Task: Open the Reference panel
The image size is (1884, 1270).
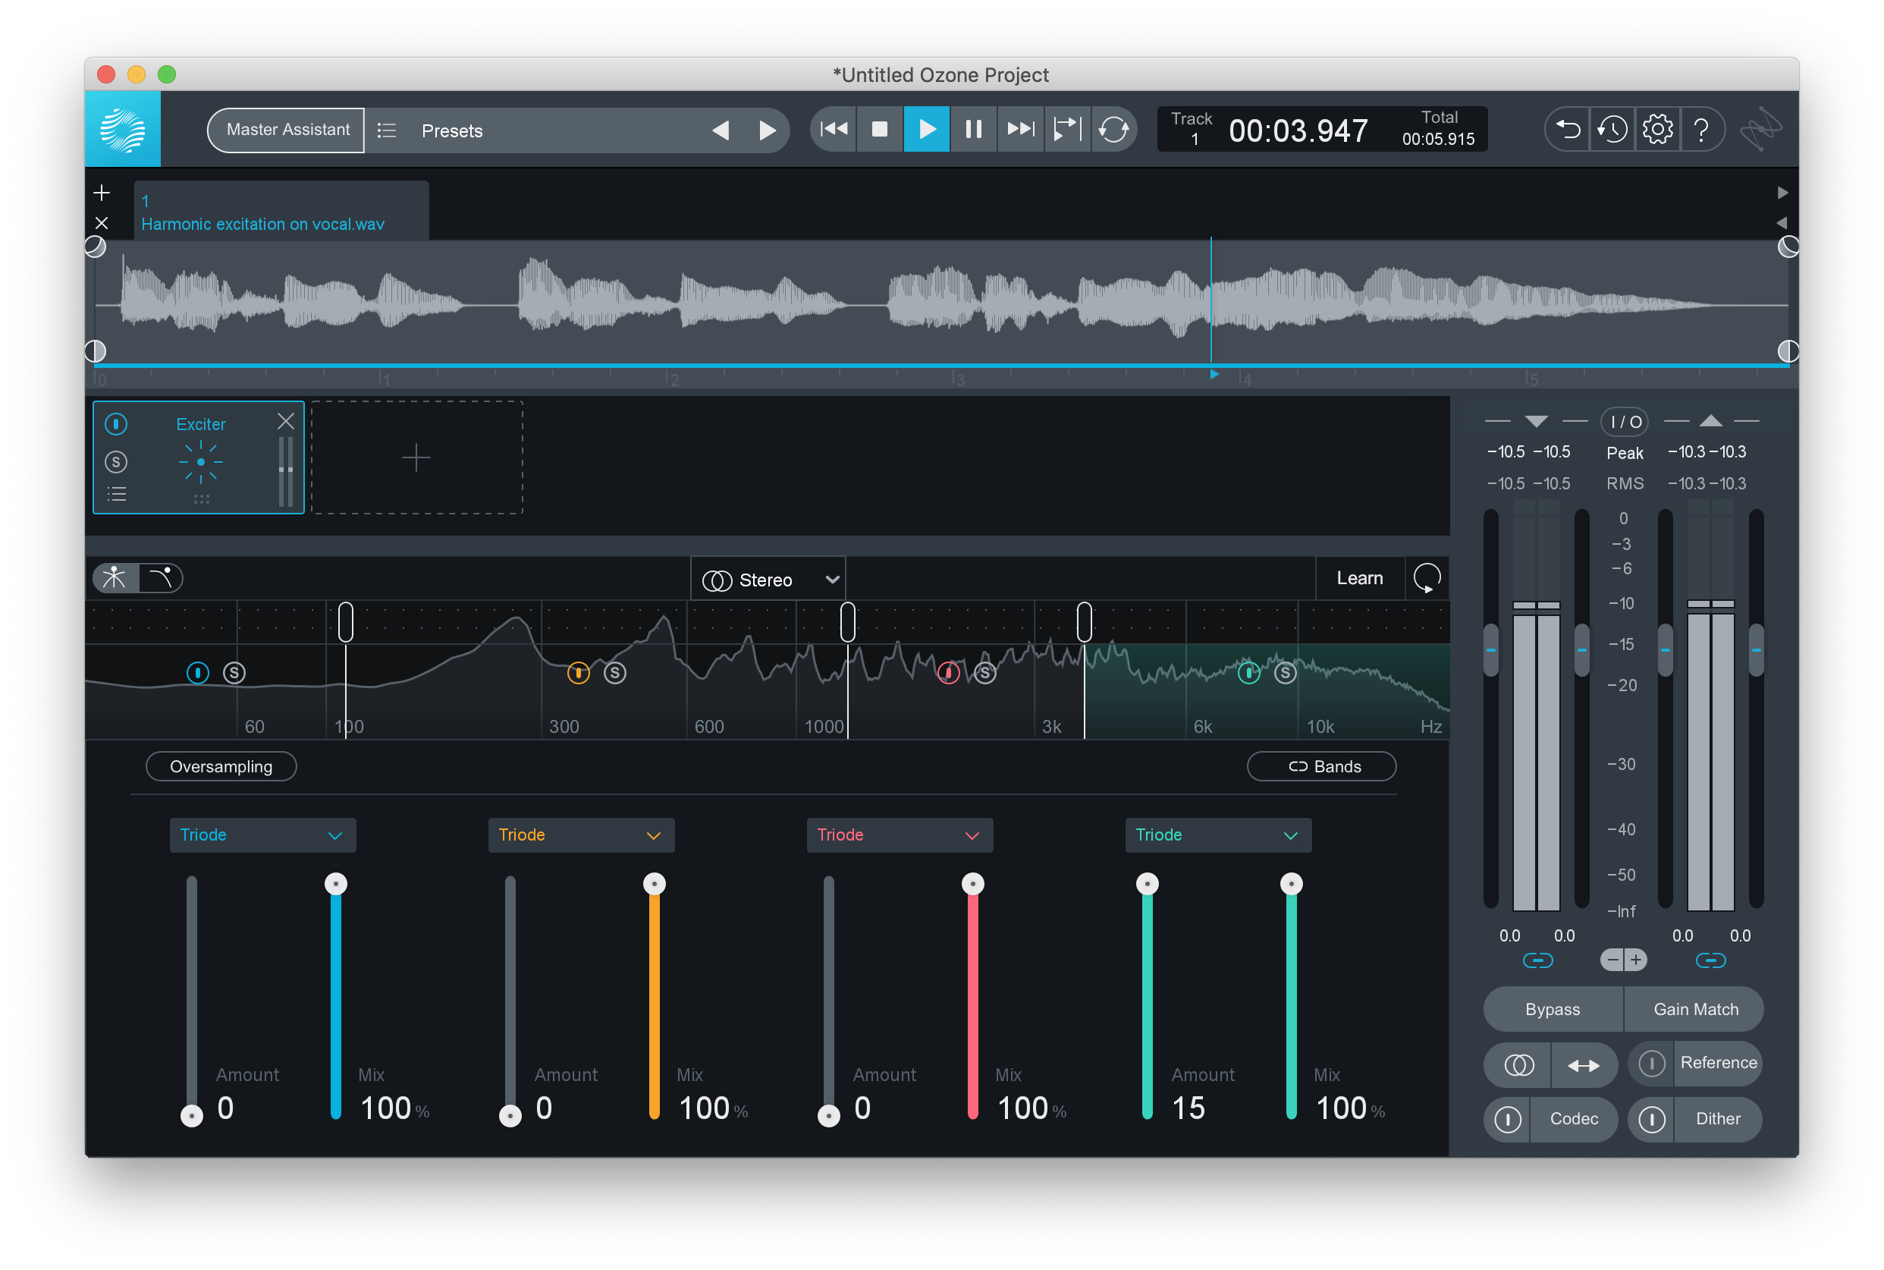Action: tap(1718, 1064)
